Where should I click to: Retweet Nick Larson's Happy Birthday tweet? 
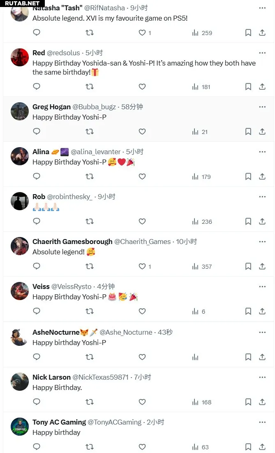coord(89,401)
